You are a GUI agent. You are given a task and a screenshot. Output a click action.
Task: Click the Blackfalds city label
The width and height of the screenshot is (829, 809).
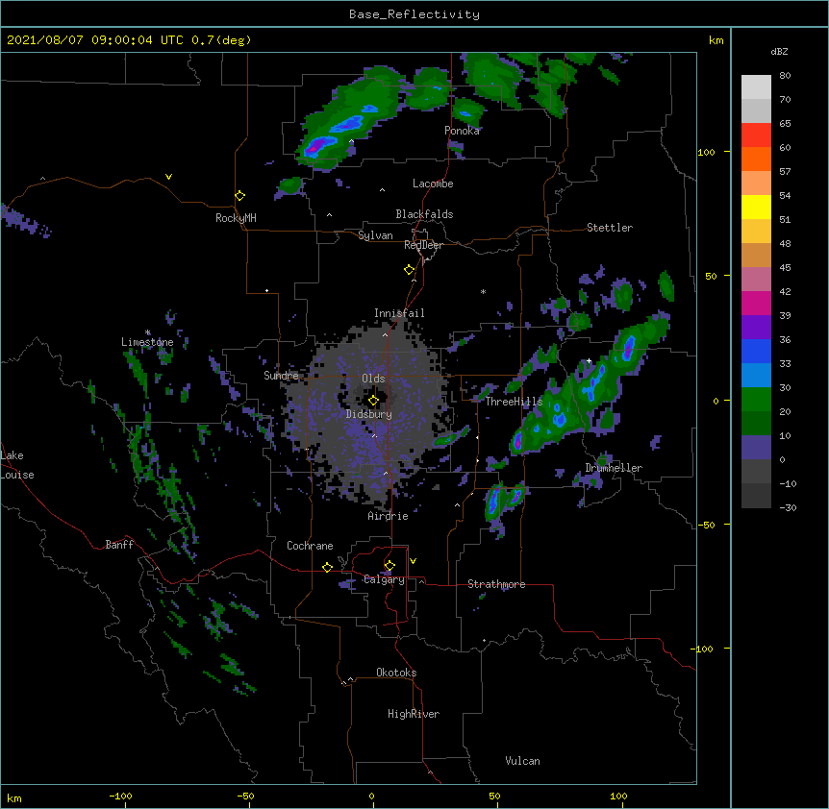point(424,214)
